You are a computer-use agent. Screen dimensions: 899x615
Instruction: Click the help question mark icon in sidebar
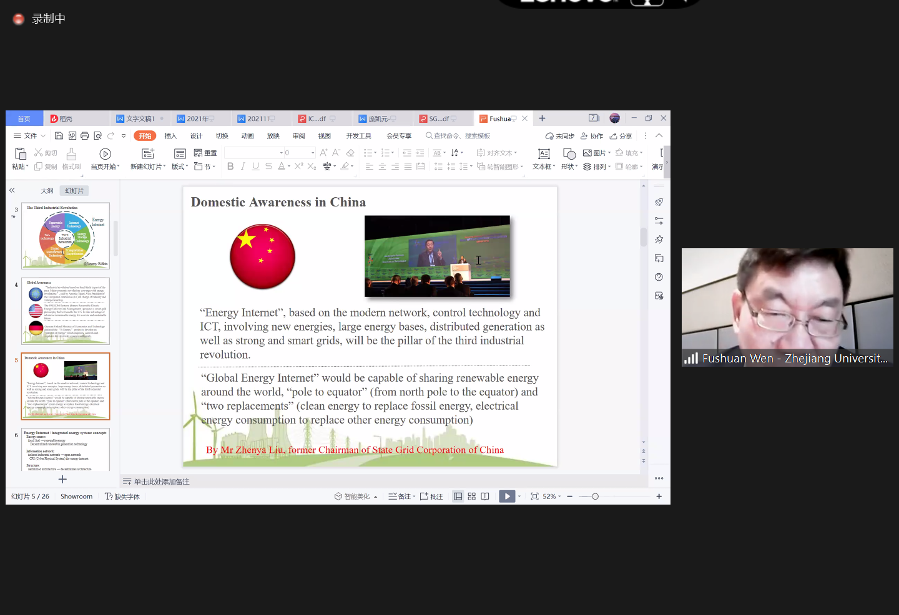(x=659, y=277)
